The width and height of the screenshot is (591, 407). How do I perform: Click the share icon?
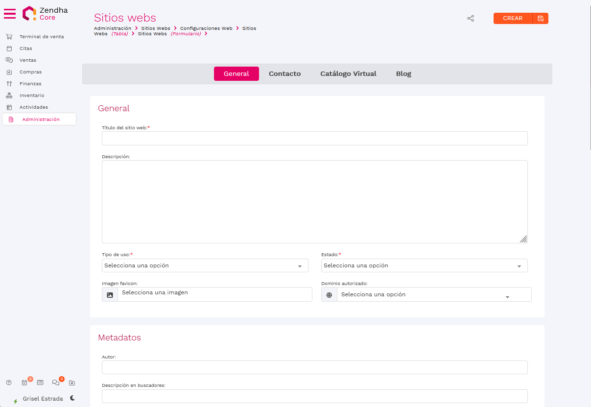[471, 19]
